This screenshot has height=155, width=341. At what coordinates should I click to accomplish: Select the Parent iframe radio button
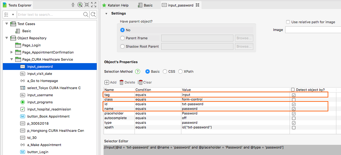coord(122,38)
